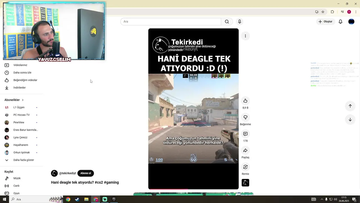Click the #cs2 hashtag in the title
The width and height of the screenshot is (360, 203).
coord(99,182)
